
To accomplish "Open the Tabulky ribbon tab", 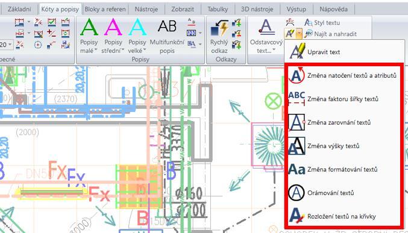I will coord(218,10).
